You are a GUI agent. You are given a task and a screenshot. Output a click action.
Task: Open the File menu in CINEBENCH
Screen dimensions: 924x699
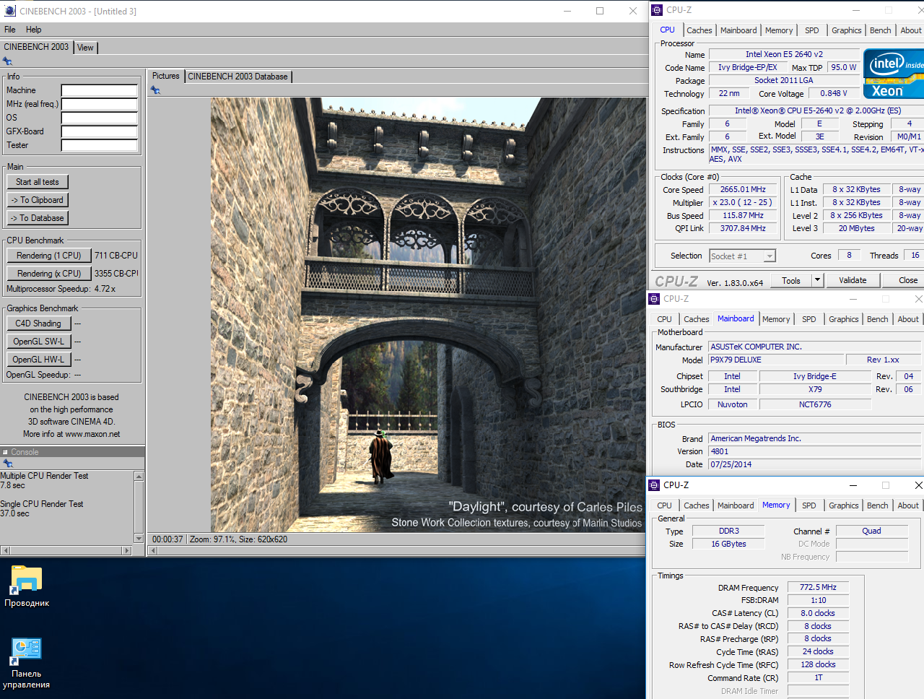click(x=10, y=30)
